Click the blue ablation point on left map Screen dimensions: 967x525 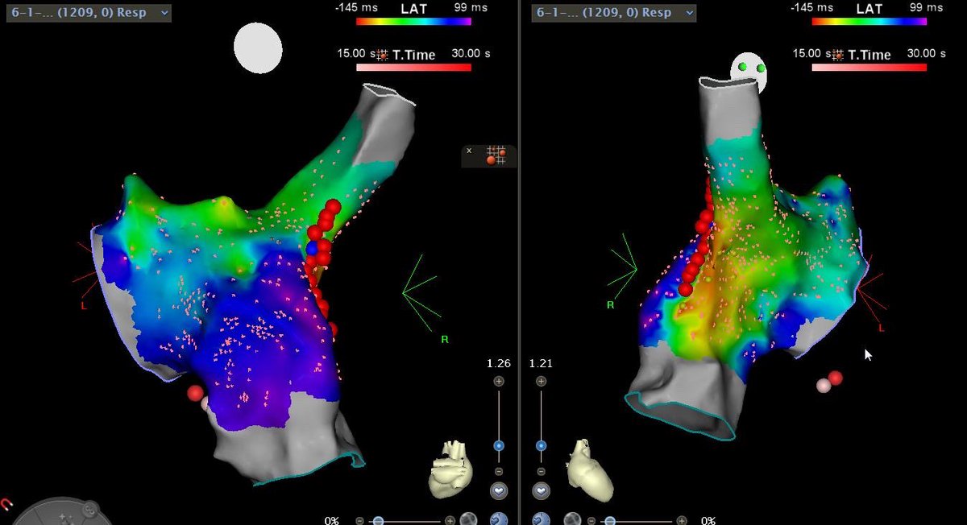(312, 248)
